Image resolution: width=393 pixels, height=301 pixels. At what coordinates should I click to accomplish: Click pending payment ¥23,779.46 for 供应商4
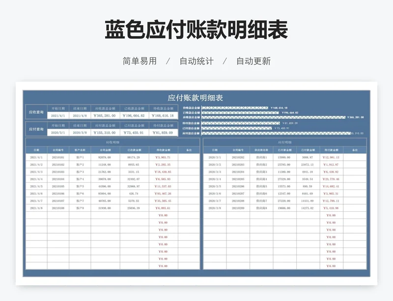point(331,179)
